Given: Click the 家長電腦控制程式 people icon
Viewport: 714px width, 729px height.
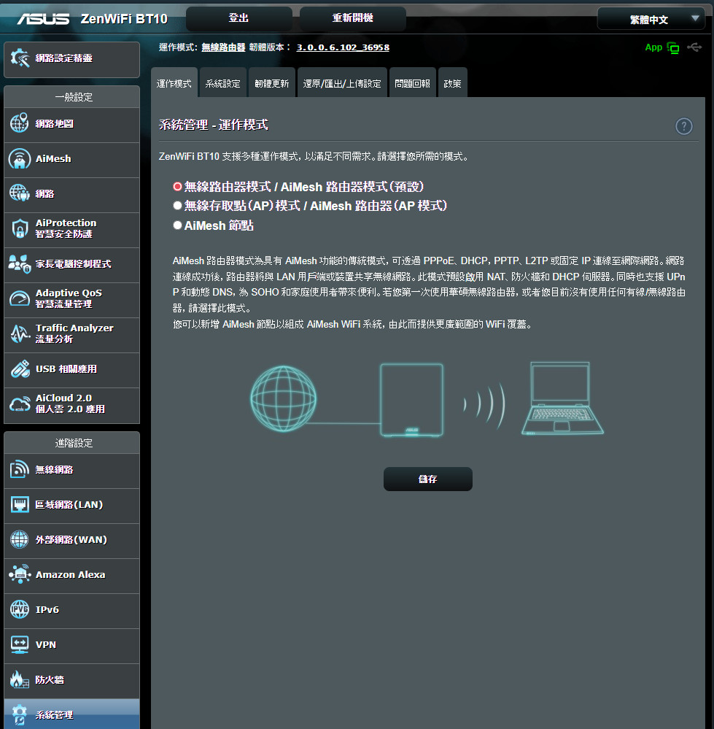Looking at the screenshot, I should 20,263.
